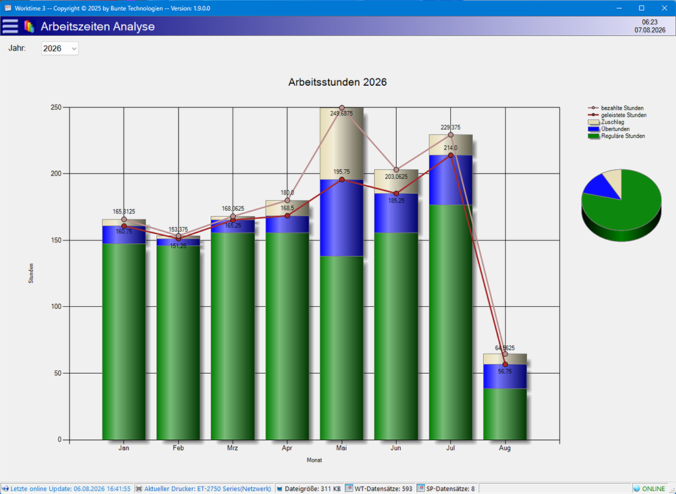Click the Aktueller Drucker ET-2750 Series text

(x=208, y=489)
